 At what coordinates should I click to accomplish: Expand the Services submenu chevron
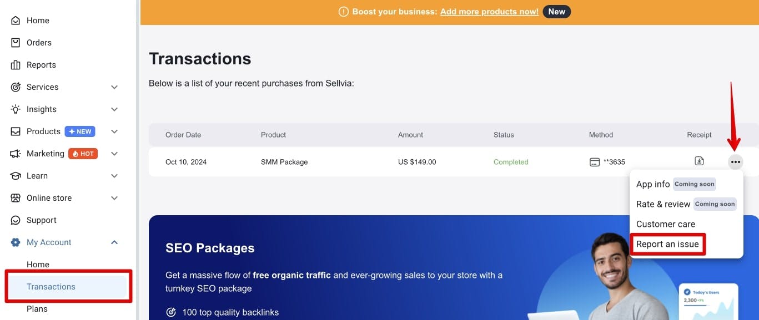pyautogui.click(x=114, y=87)
